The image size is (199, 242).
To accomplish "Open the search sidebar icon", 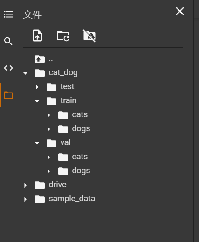I will (8, 41).
